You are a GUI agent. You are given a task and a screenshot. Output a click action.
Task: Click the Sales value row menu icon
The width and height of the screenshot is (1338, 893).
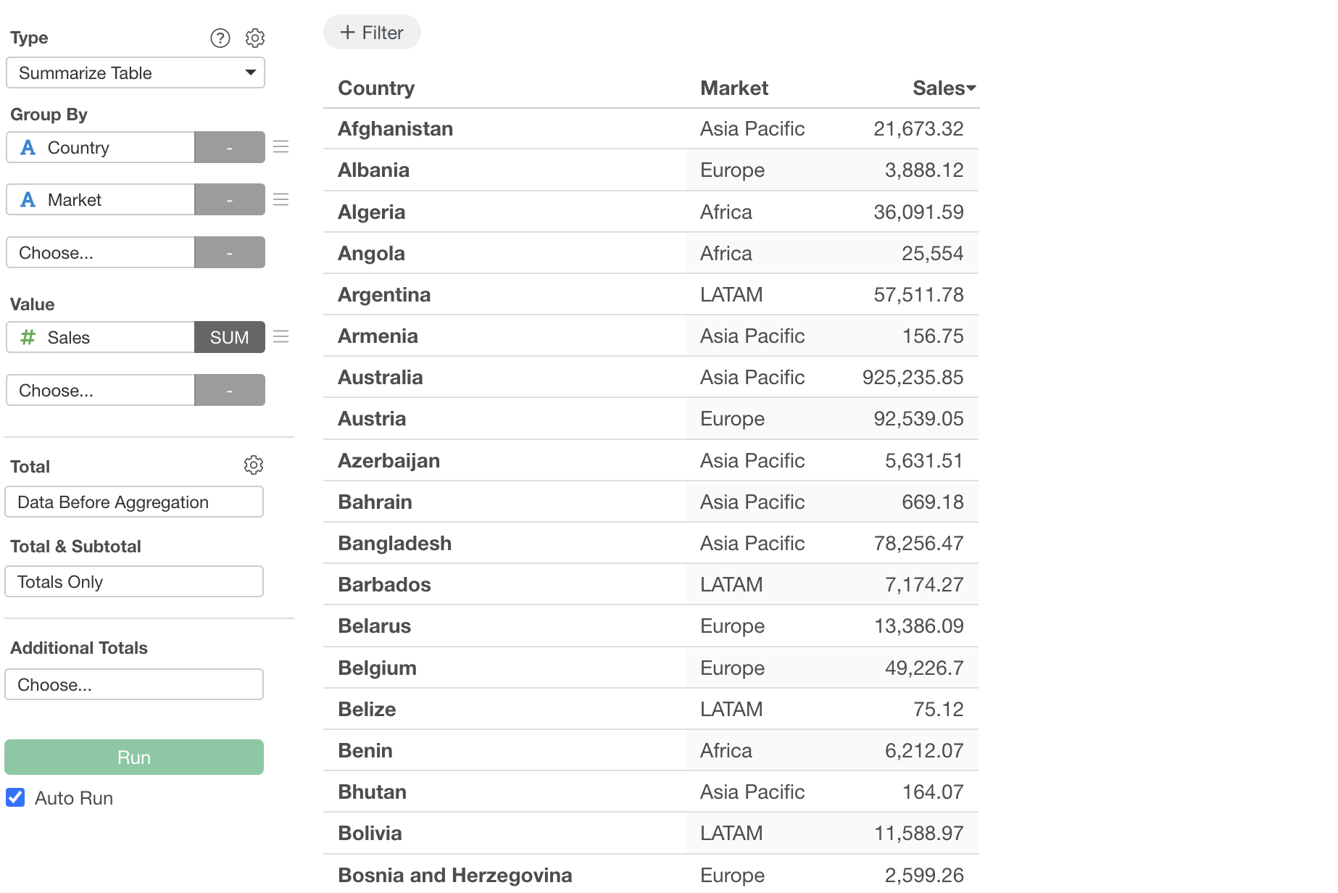pyautogui.click(x=281, y=336)
